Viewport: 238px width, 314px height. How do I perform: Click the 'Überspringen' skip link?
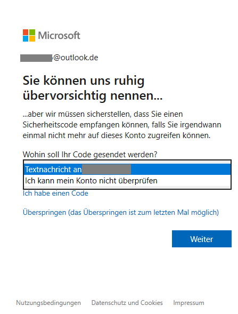pyautogui.click(x=121, y=212)
